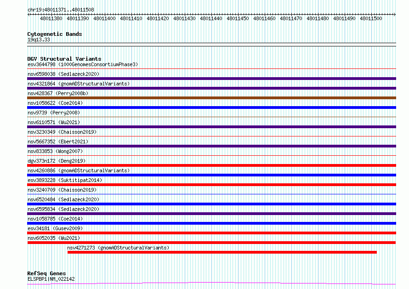
Task: Select the nsv3230349 Chaisson2019 label
Action: (62, 132)
